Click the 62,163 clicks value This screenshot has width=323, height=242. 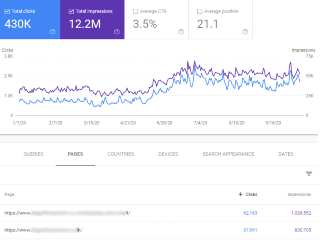point(250,213)
